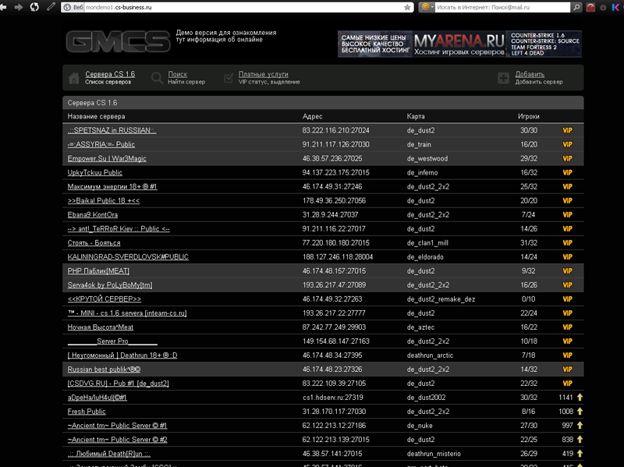Viewport: 624px width, 467px height.
Task: Click the bookmark star in the address bar
Action: coord(406,7)
